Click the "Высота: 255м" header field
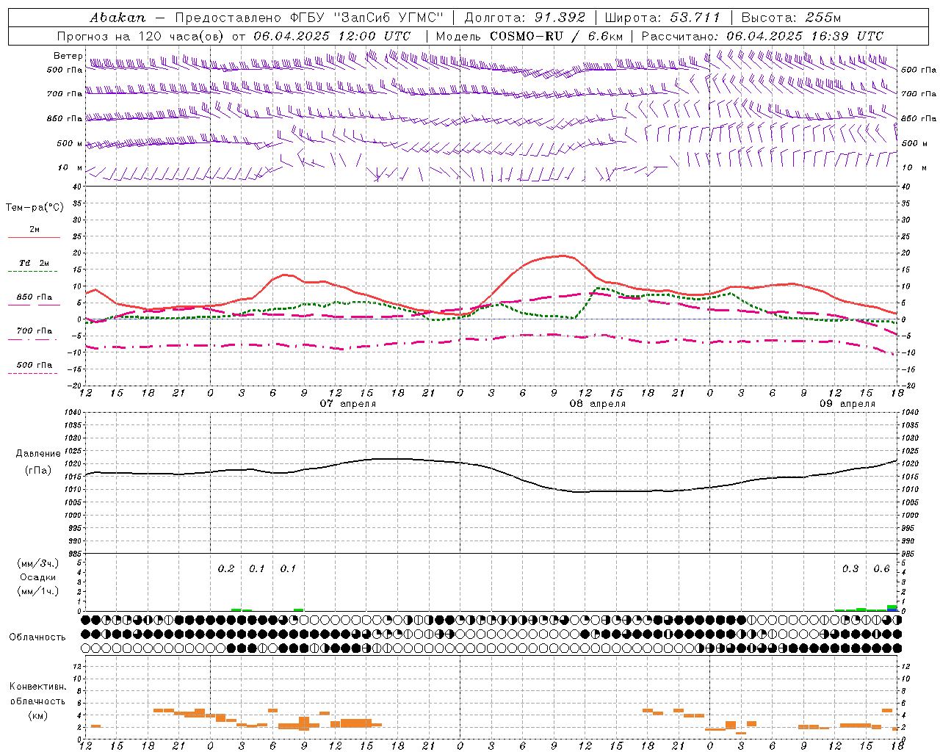Screen dimensions: 940x752 pyautogui.click(x=791, y=17)
